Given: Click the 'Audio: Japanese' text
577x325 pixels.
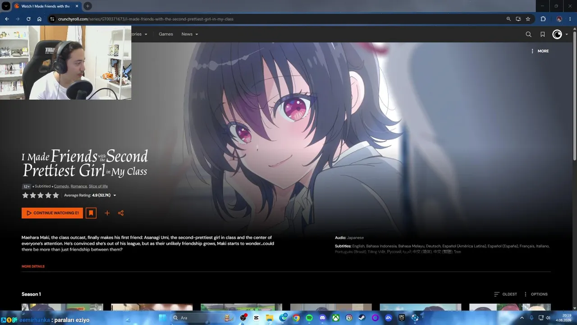Looking at the screenshot, I should click(x=349, y=237).
